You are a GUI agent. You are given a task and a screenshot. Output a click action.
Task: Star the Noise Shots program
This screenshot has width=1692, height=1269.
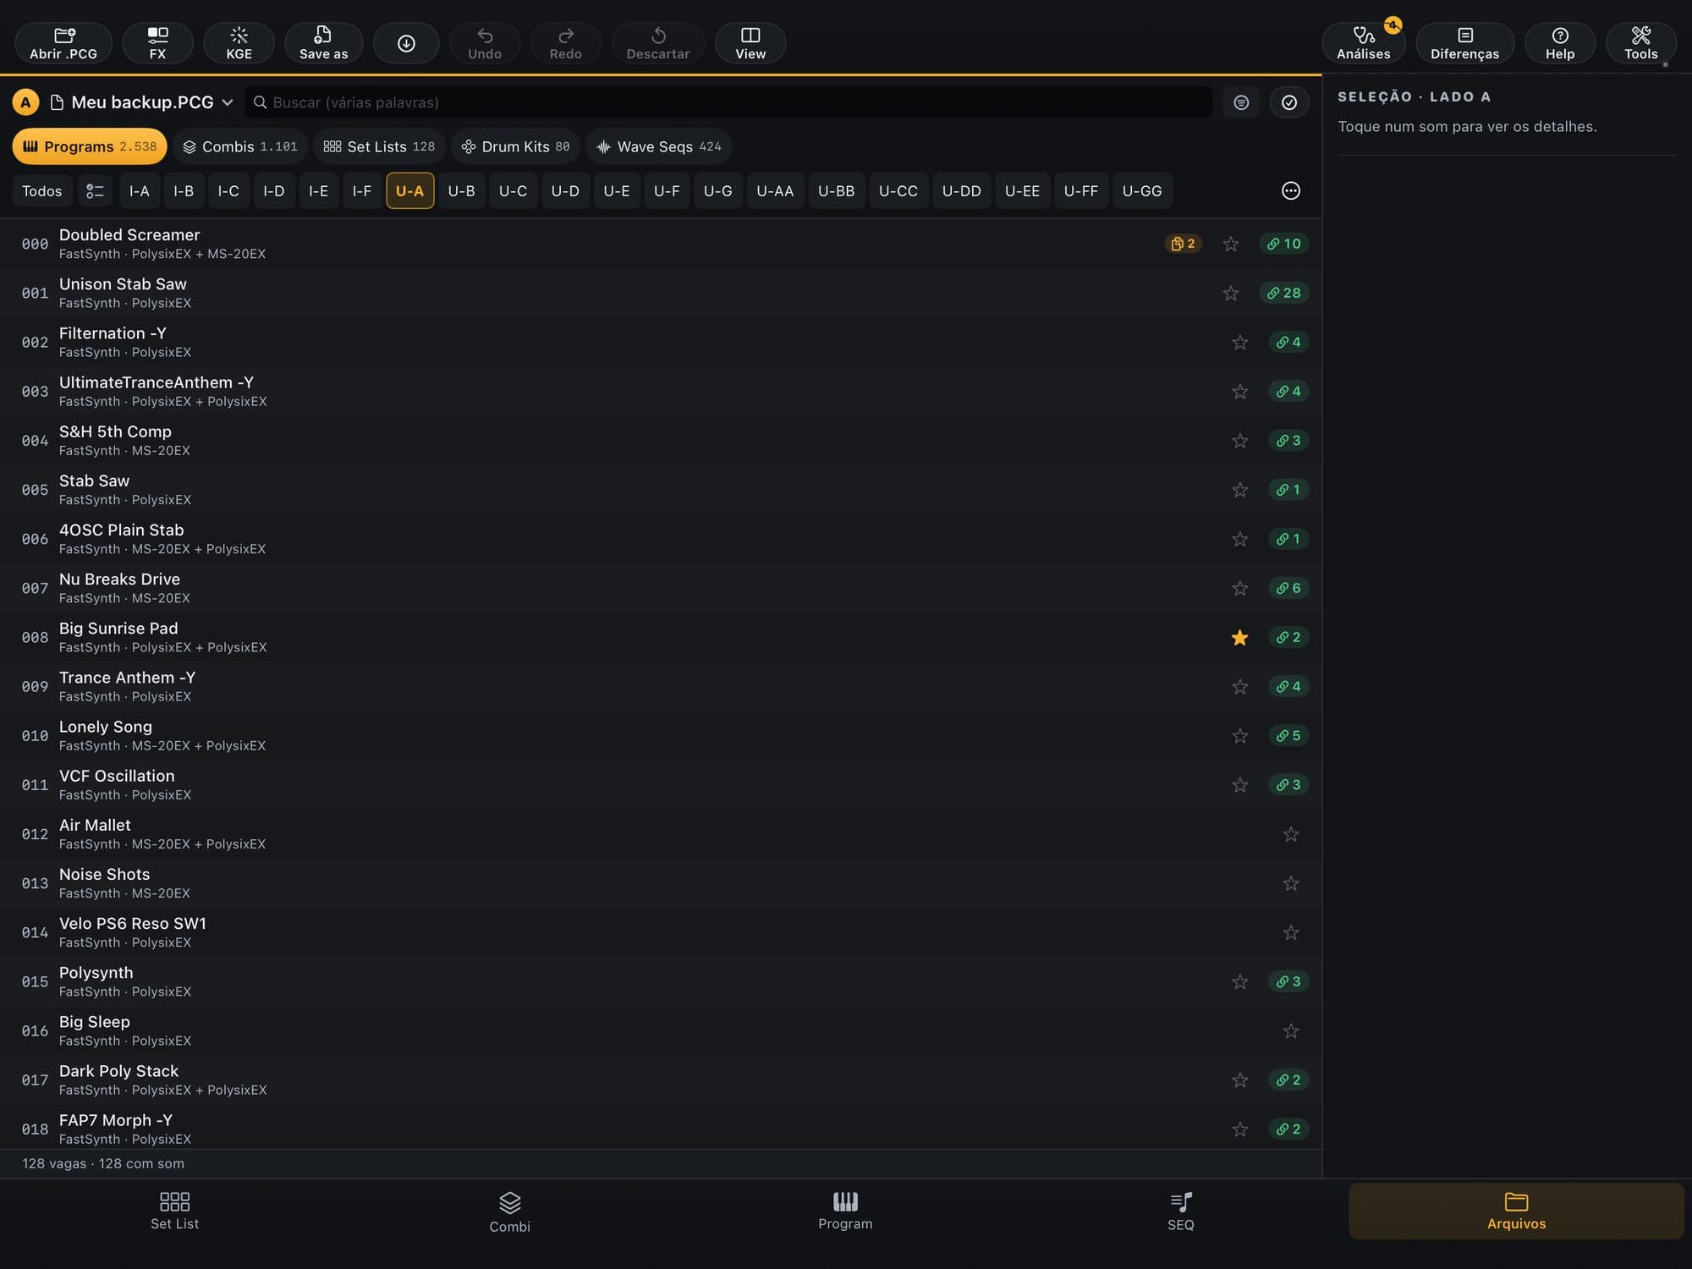click(x=1290, y=883)
